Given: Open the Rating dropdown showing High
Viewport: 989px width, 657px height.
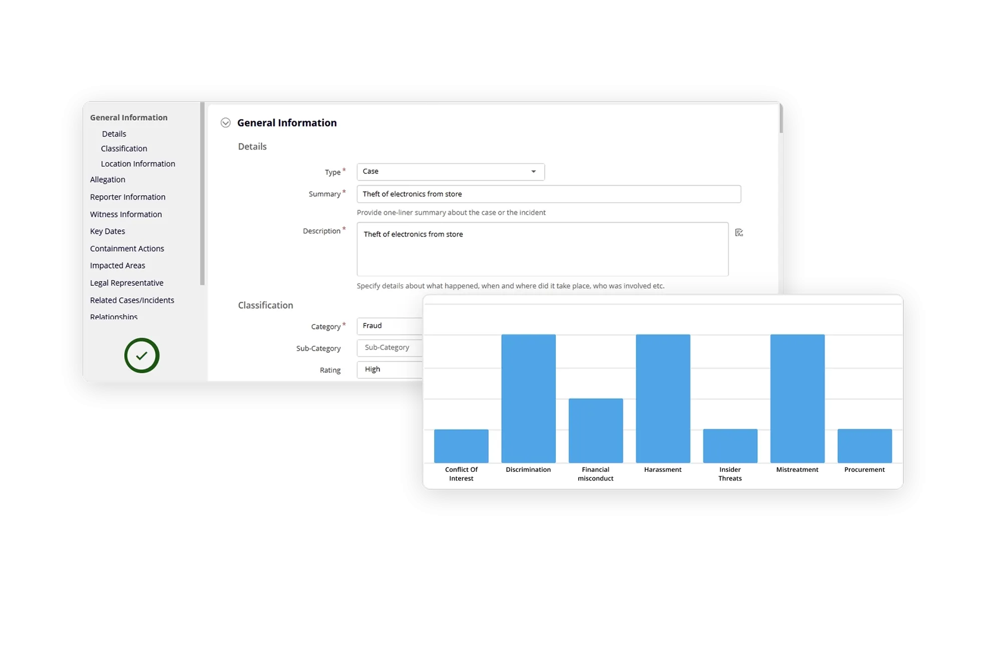Looking at the screenshot, I should pyautogui.click(x=389, y=369).
